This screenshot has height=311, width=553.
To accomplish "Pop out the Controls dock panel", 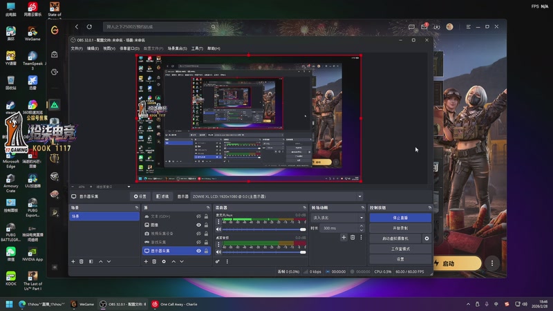I will (429, 208).
